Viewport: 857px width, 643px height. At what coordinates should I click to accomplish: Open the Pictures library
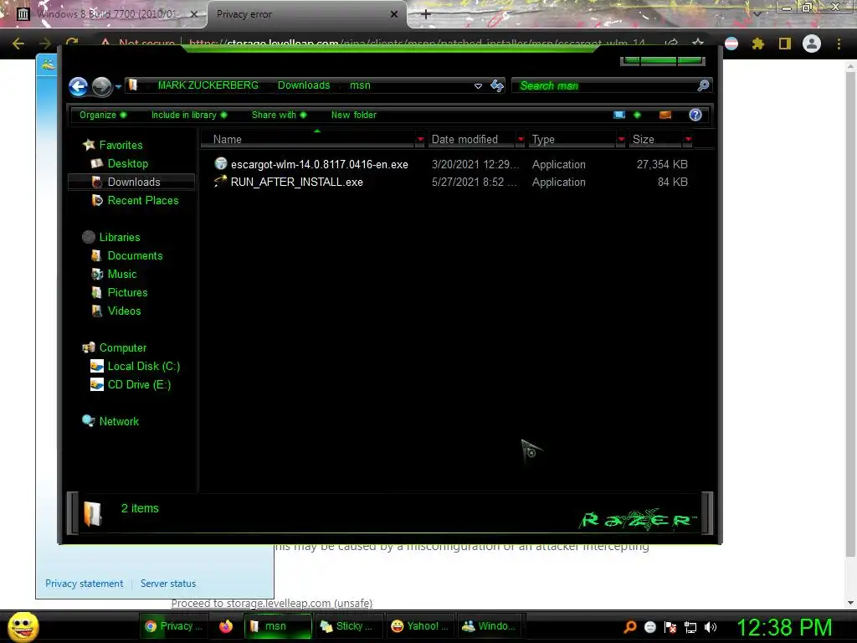coord(127,292)
